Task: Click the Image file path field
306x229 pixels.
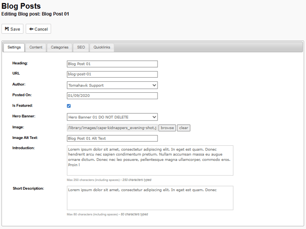Action: (x=112, y=128)
